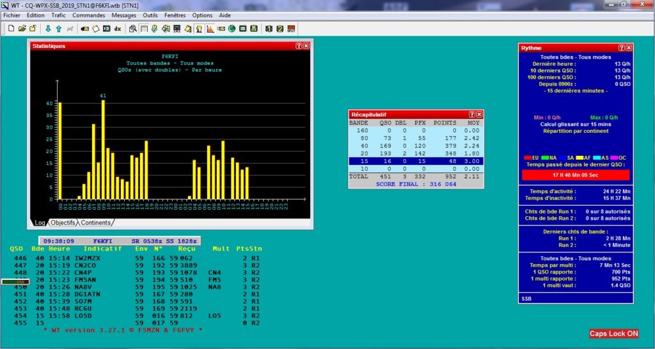
Task: Click the Caps Lock ON indicator
Action: click(613, 334)
